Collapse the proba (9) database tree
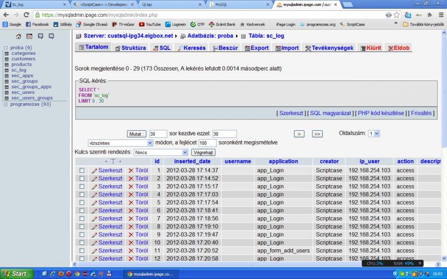Screen dimensions: 447x279 click(x=6, y=48)
